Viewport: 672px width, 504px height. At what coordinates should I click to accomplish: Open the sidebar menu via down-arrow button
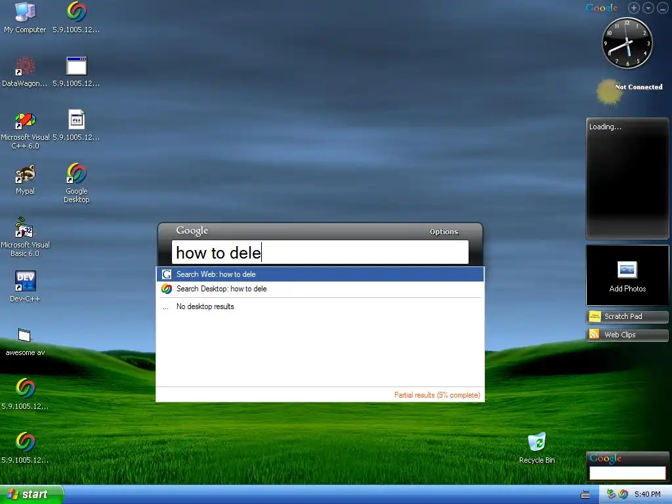pos(648,8)
